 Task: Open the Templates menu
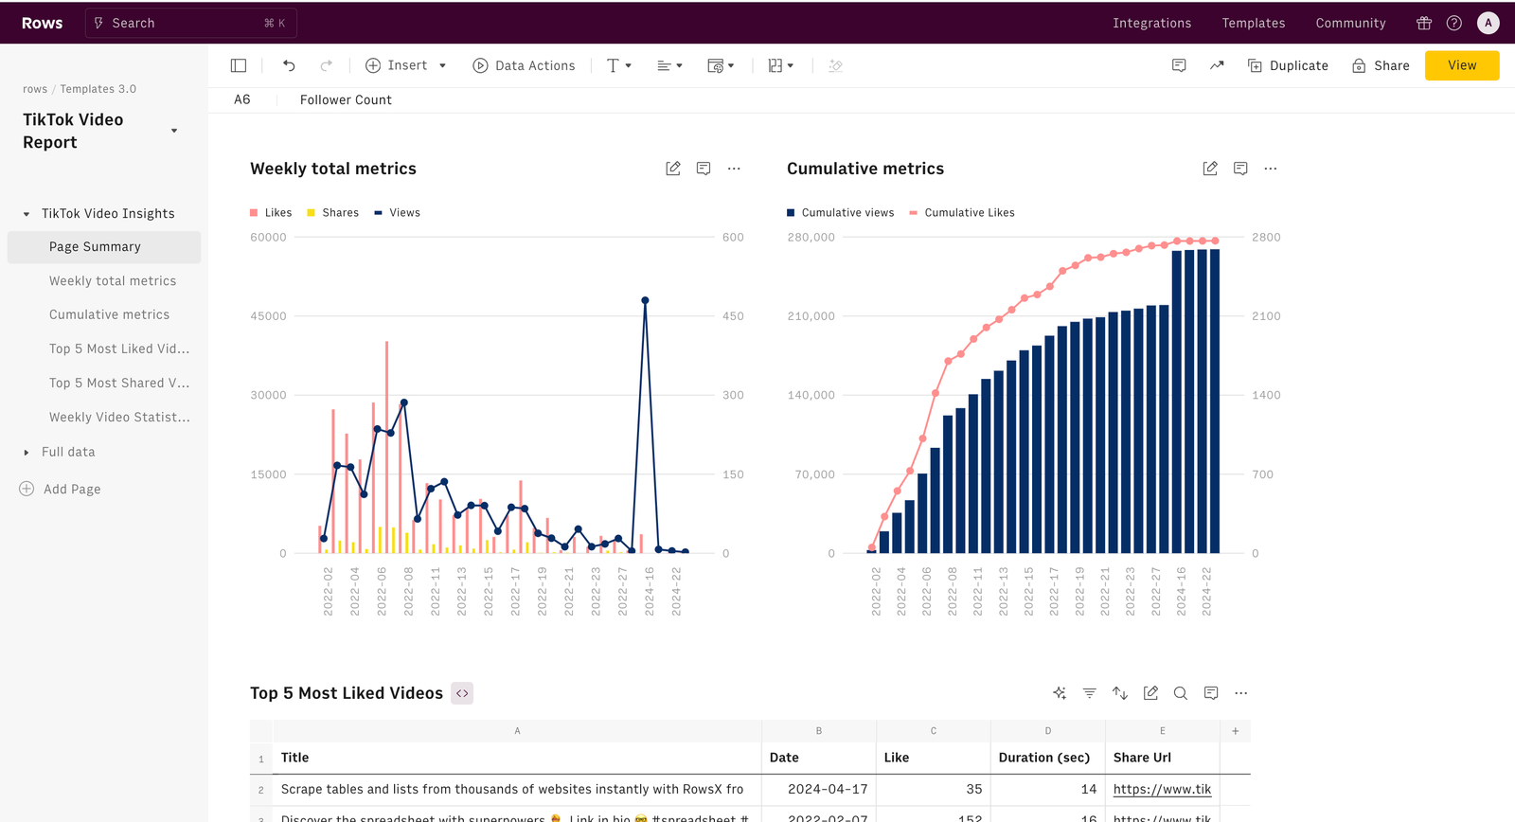[1254, 23]
